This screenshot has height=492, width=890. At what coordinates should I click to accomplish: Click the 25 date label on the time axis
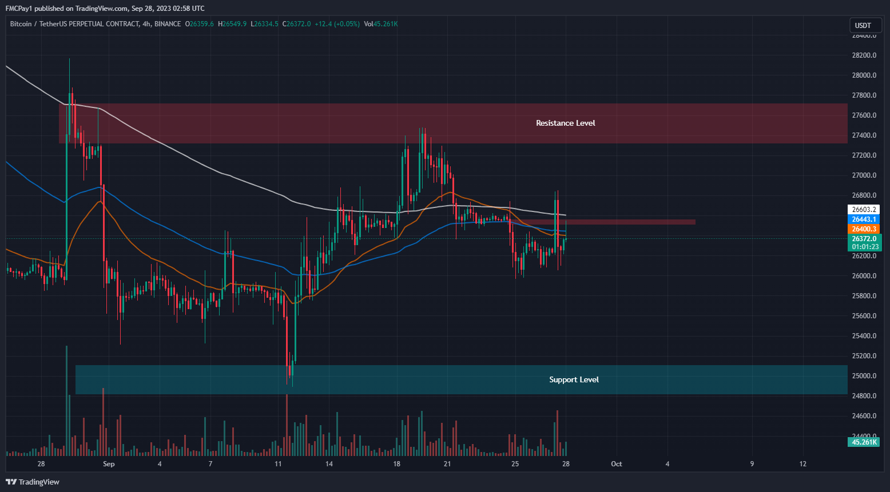point(515,464)
